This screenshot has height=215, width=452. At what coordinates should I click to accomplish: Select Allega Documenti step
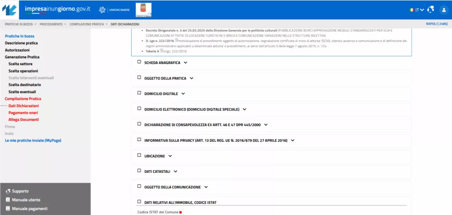[x=24, y=120]
